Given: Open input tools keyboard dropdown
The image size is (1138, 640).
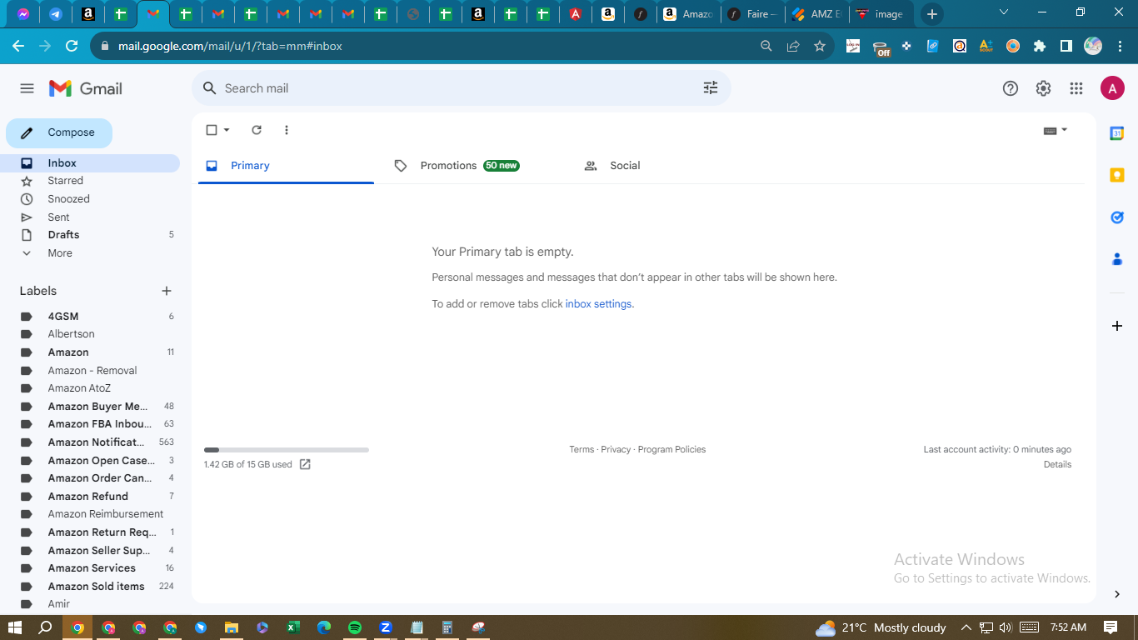Looking at the screenshot, I should pyautogui.click(x=1056, y=130).
